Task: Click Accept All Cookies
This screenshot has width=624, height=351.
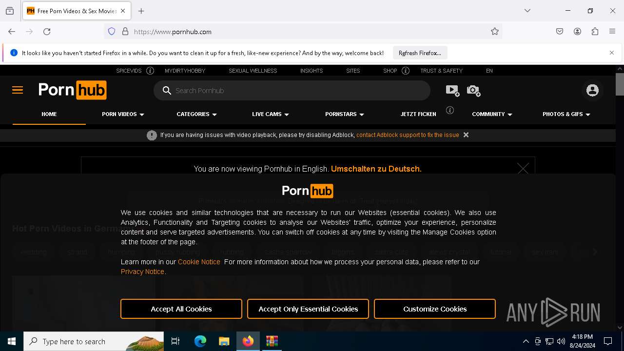Action: [181, 309]
